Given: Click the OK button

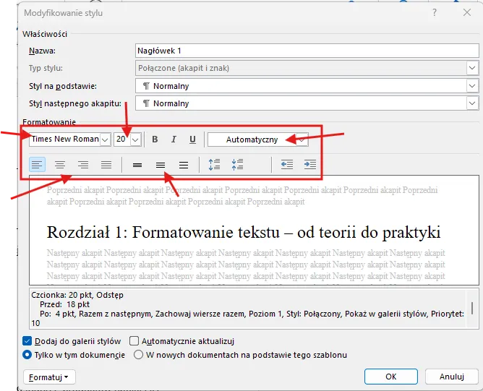Looking at the screenshot, I should (390, 377).
